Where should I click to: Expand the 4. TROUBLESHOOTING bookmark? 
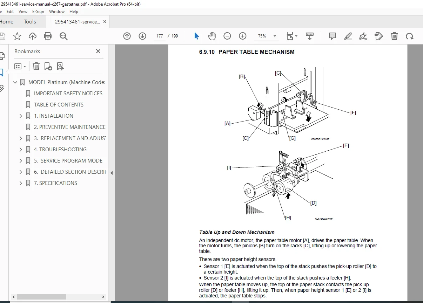[x=21, y=150]
